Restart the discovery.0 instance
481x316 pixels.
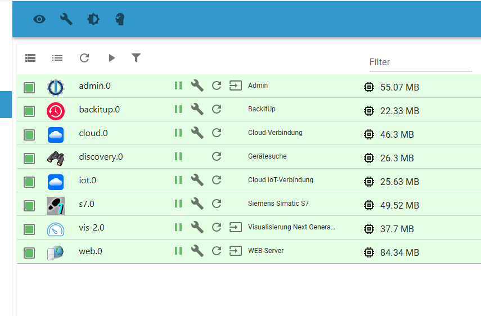[x=217, y=156]
